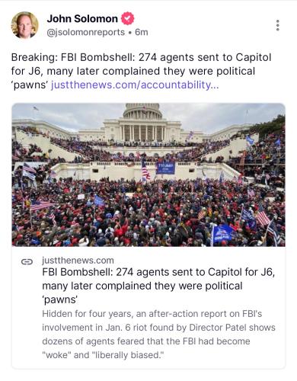Screen dimensions: 297x381
Task: Open John Solomon's profile avatar
Action: coord(24,25)
